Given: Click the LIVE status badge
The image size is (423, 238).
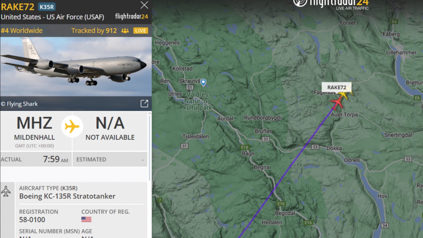Looking at the screenshot, I should (140, 31).
